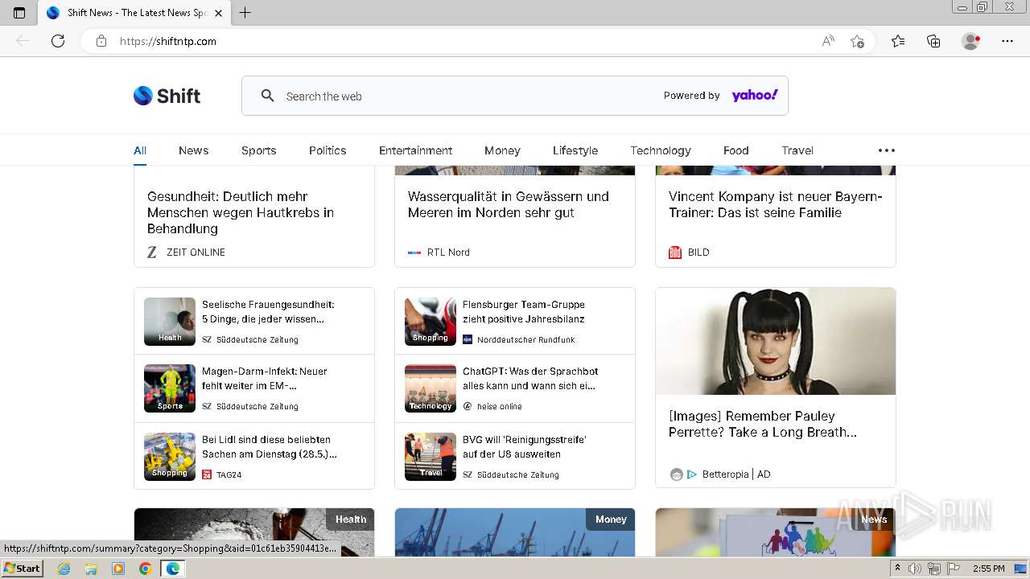Click the TAG24 source icon
This screenshot has height=579, width=1030.
click(207, 474)
